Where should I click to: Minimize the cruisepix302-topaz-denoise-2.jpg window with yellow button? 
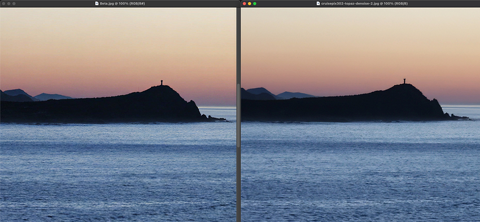tap(250, 3)
